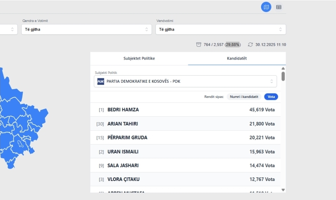This screenshot has width=336, height=200.
Task: Click the refresh timestamp icon
Action: 250,45
